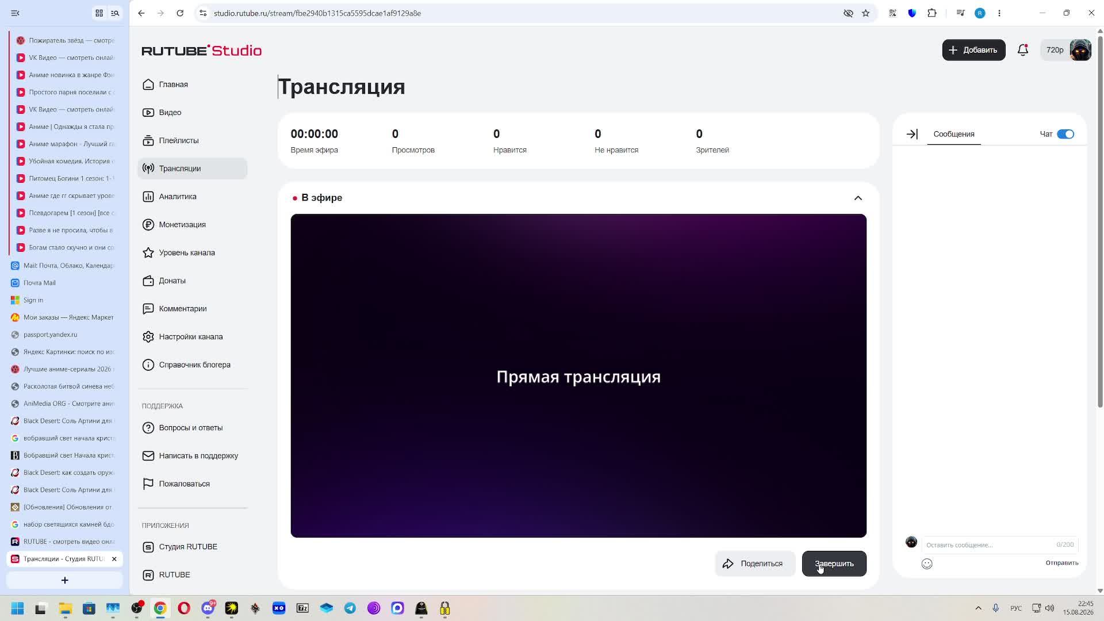Click the page vertical scrollbar
The width and height of the screenshot is (1104, 621).
tap(1100, 221)
